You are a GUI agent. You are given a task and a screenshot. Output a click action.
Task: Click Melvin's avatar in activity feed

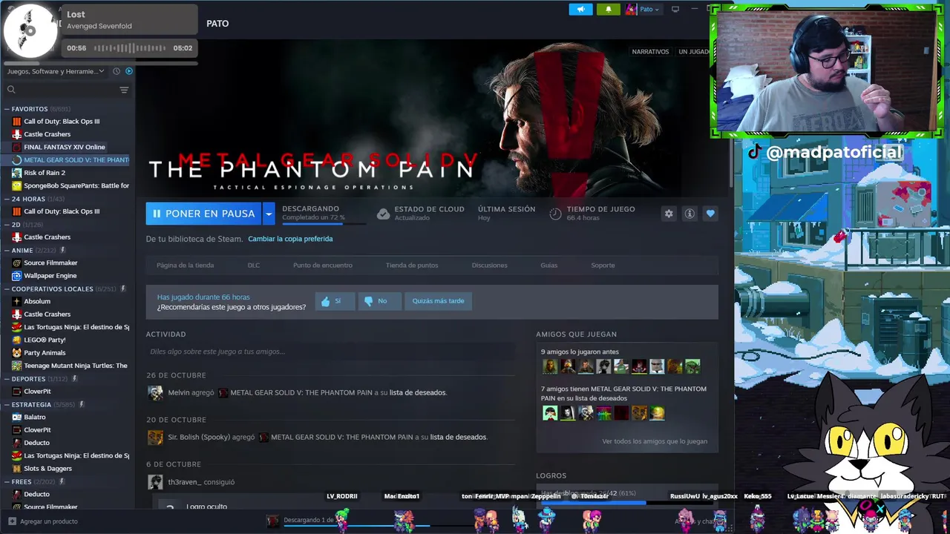(x=155, y=393)
